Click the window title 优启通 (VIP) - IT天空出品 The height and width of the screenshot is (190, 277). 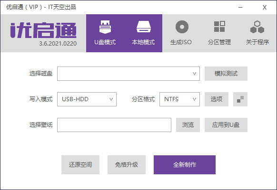click(41, 7)
